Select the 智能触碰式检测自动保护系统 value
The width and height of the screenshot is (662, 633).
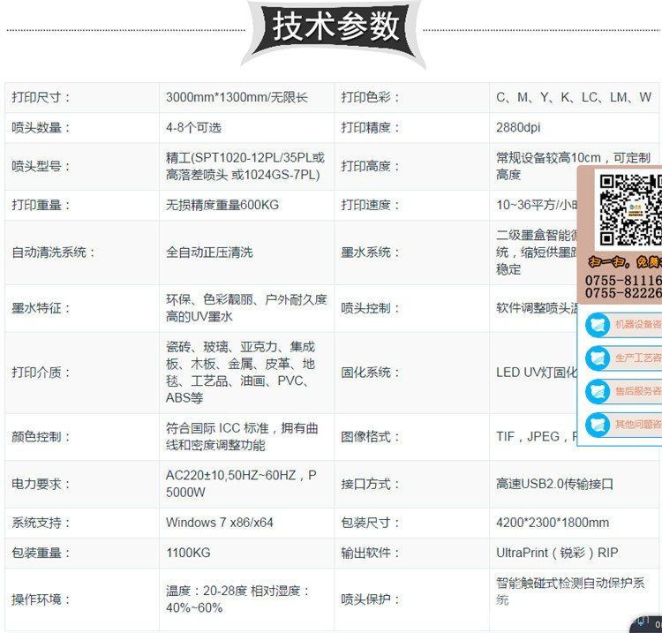click(x=570, y=592)
